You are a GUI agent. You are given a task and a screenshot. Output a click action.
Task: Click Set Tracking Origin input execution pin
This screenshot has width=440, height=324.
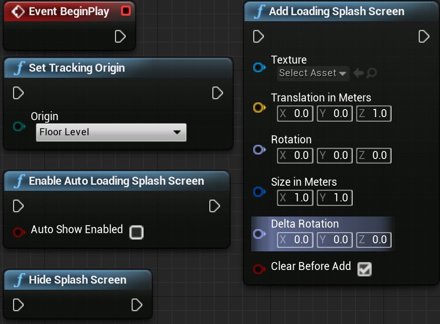(x=18, y=93)
